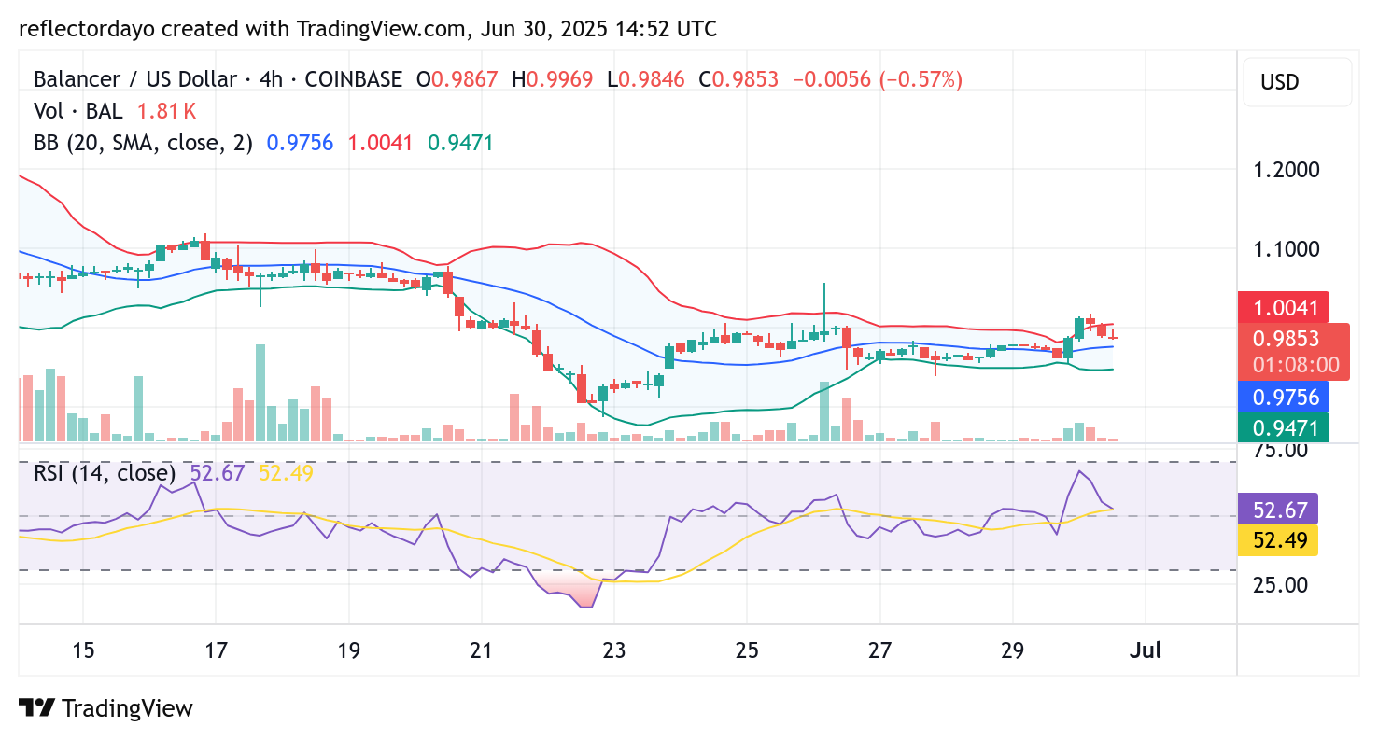Select the BB (20, SMA, close, 2) legend
This screenshot has width=1378, height=741.
[x=143, y=143]
